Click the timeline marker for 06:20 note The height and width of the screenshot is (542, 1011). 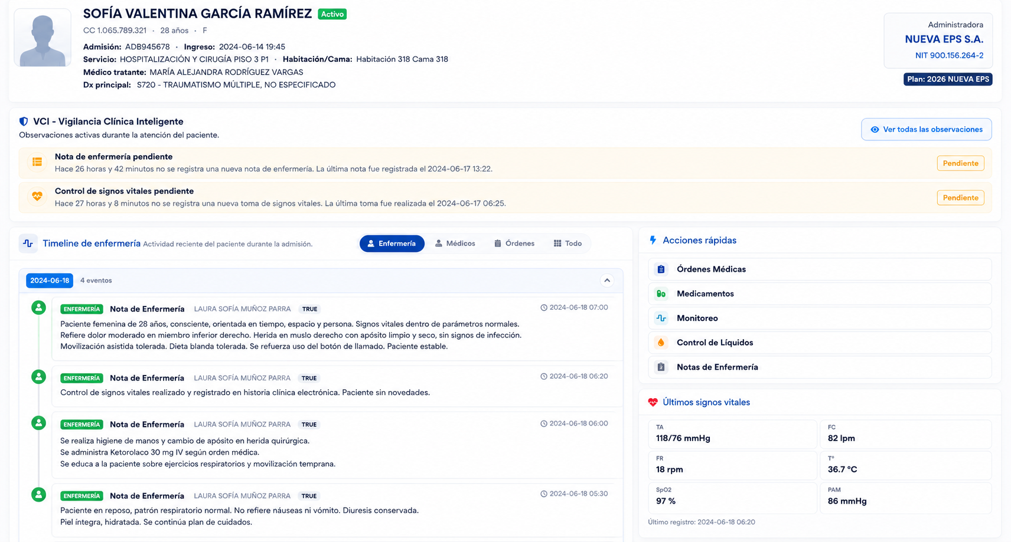click(x=39, y=377)
